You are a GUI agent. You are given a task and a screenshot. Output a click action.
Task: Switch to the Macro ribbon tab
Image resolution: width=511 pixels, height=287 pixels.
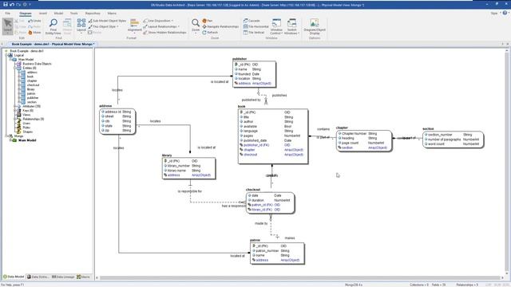(x=112, y=14)
